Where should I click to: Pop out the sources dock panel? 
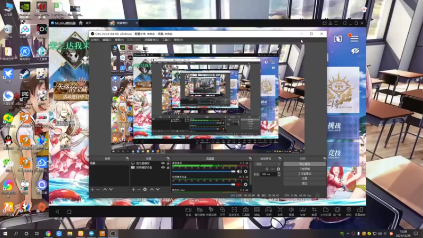168,159
